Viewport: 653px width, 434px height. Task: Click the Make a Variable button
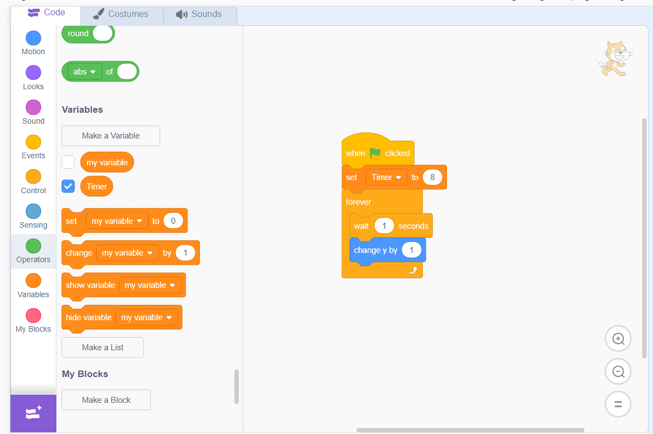click(110, 135)
